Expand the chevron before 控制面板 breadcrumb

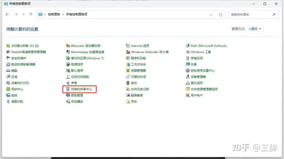[x=45, y=14]
